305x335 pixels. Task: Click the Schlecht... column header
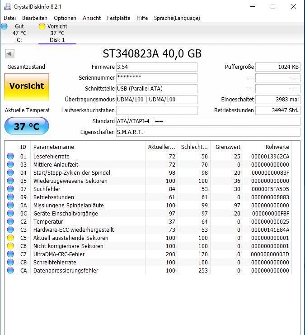(194, 147)
